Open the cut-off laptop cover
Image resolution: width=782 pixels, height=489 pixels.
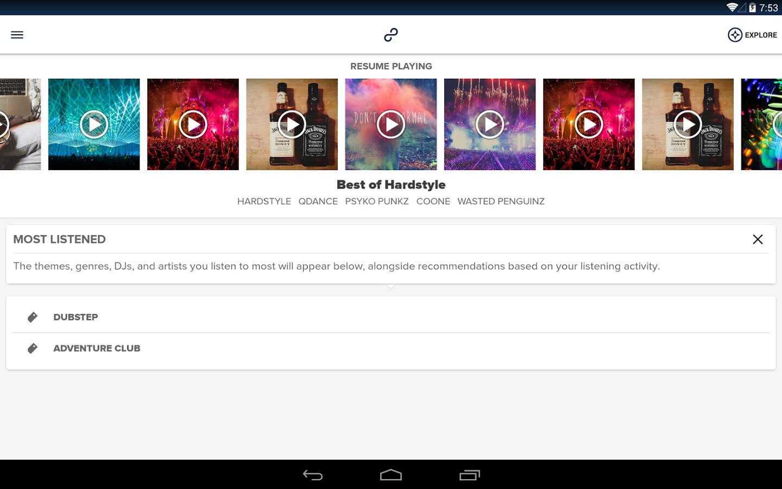(20, 124)
